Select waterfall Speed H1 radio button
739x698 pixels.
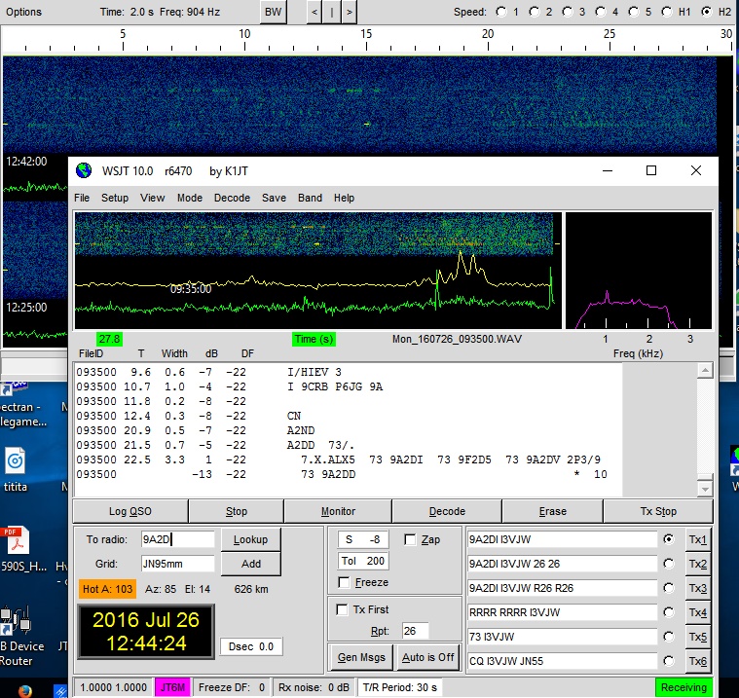pos(667,12)
